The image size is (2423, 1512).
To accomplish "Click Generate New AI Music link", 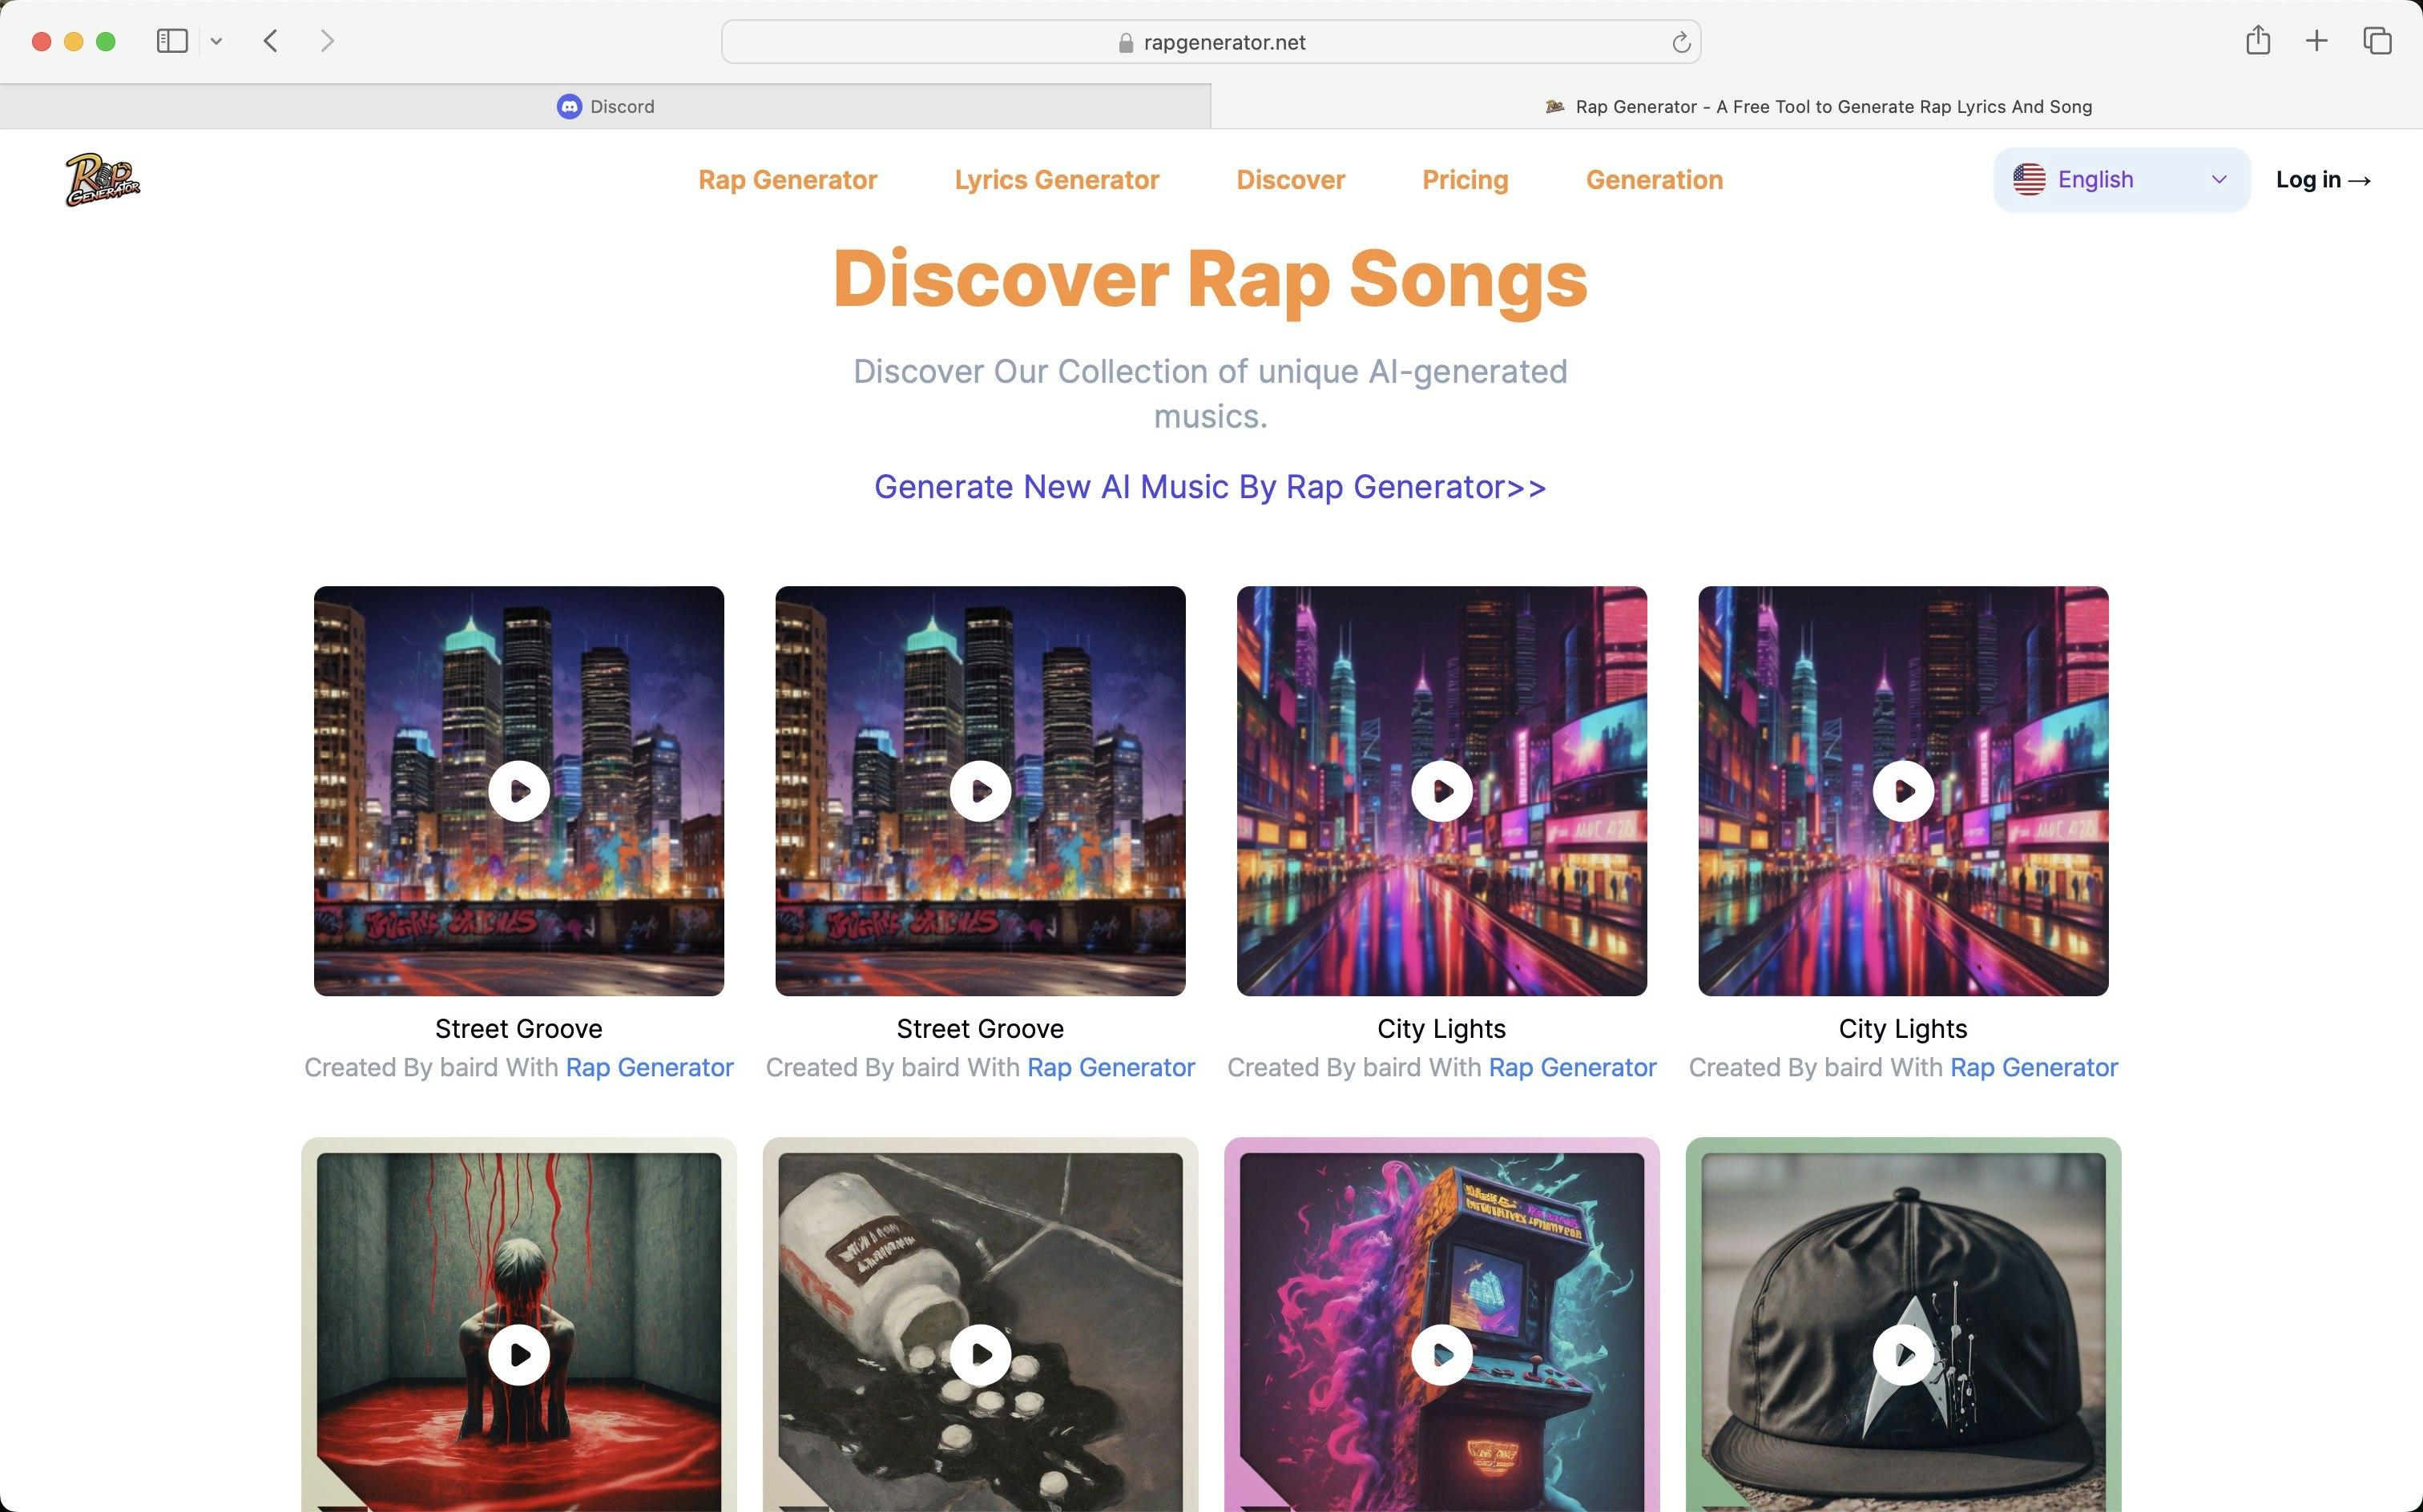I will [1210, 487].
